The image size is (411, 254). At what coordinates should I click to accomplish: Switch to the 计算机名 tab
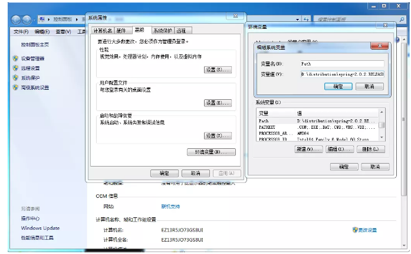tap(102, 31)
